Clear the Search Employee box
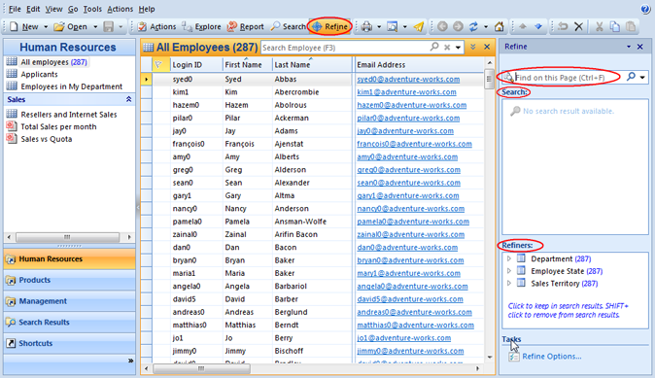Screen dimensions: 655x378 (447, 48)
